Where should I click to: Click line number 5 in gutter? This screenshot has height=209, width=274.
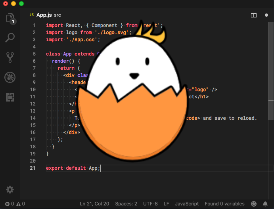[x=34, y=54]
